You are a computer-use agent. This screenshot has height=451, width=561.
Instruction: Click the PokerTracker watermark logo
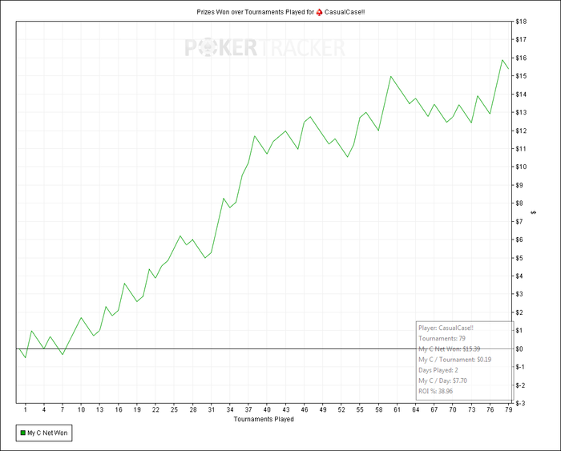pyautogui.click(x=264, y=48)
